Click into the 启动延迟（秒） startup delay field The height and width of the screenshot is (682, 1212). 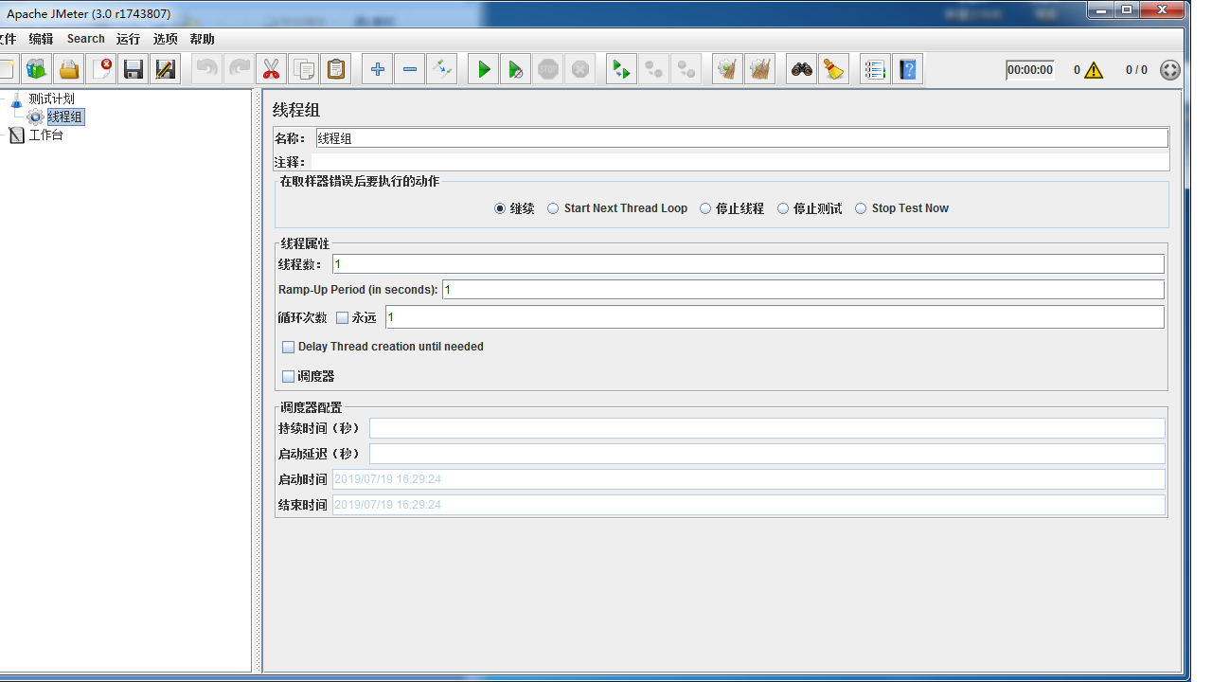[x=767, y=454]
